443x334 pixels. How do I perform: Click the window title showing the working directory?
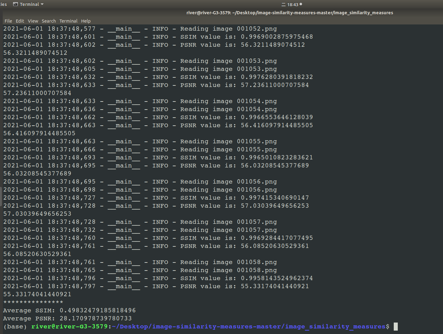[x=289, y=13]
